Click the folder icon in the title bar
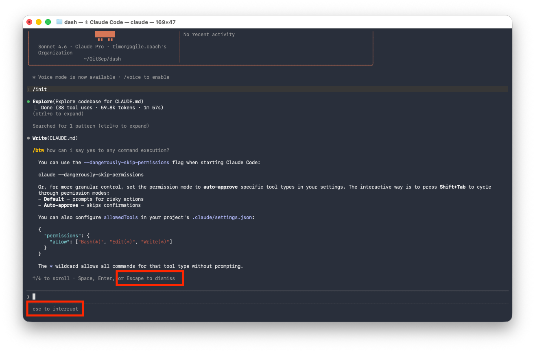The image size is (535, 352). coord(59,22)
